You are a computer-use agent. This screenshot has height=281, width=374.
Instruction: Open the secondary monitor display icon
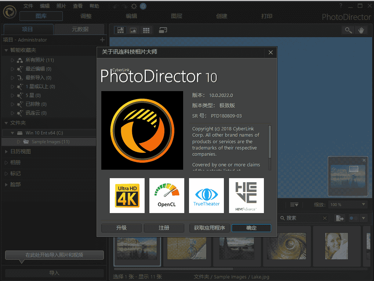click(163, 30)
